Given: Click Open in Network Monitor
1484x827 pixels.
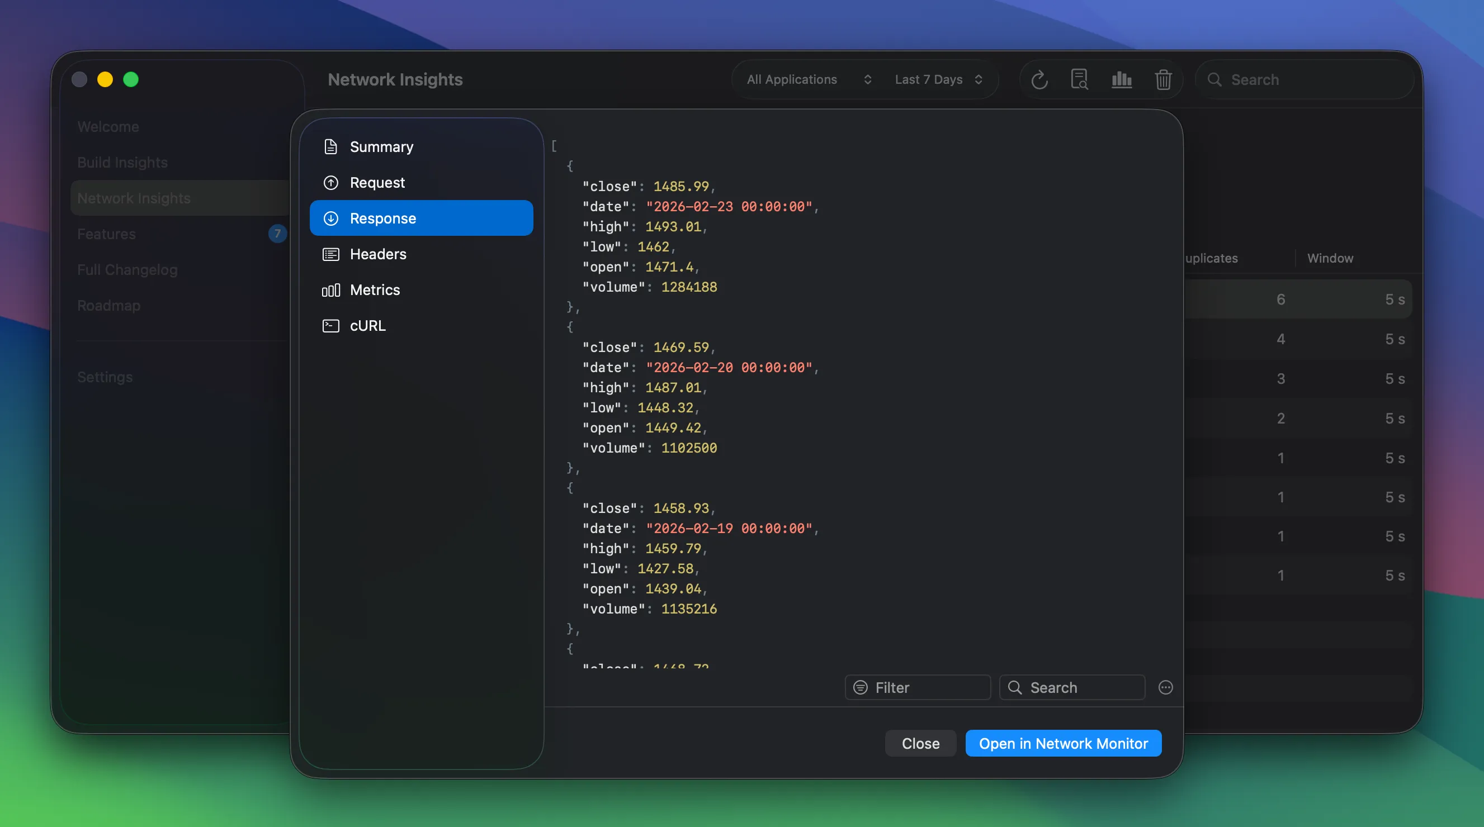Looking at the screenshot, I should (x=1064, y=743).
